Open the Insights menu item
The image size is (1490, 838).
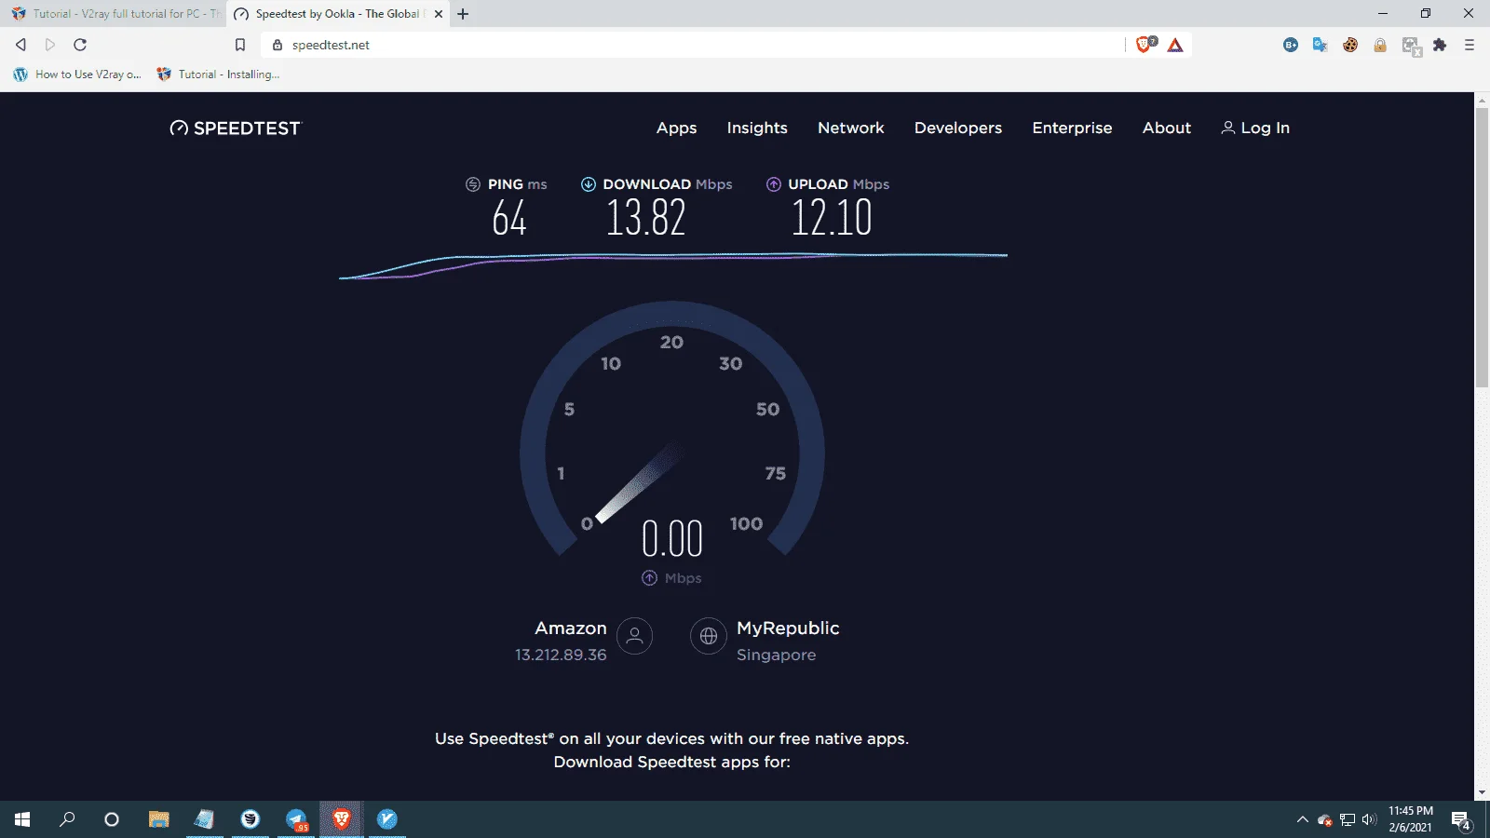click(x=757, y=128)
